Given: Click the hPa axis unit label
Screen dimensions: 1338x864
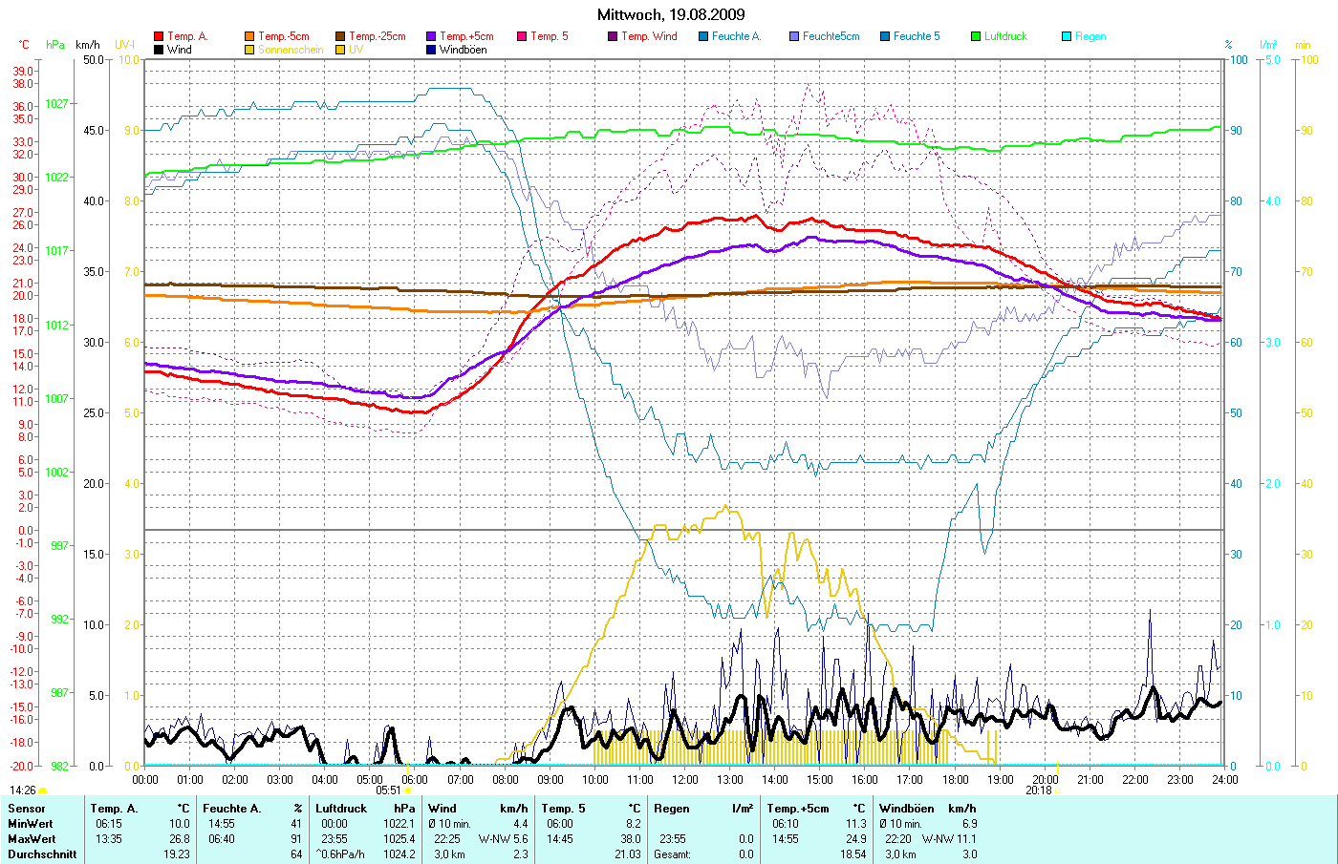Looking at the screenshot, I should pyautogui.click(x=55, y=45).
